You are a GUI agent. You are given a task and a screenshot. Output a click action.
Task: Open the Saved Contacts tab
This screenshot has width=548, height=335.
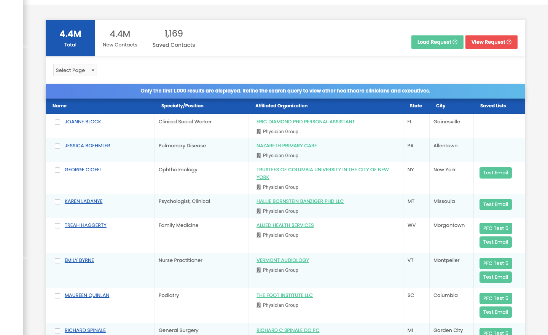click(174, 38)
